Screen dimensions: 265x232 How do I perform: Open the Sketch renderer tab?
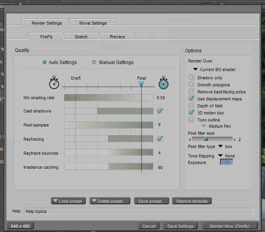pos(81,37)
